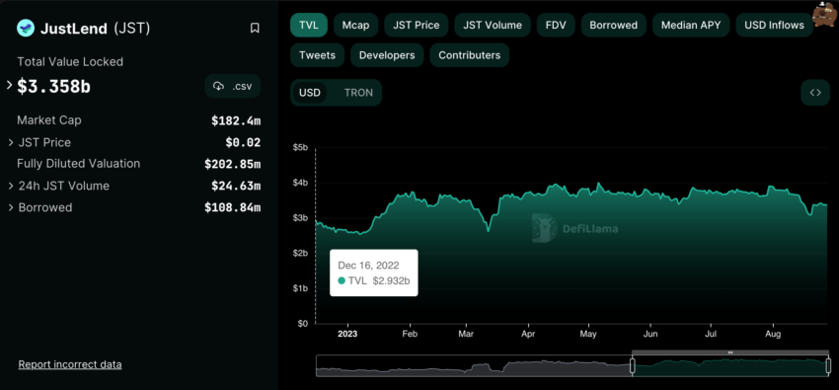Click the llama avatar in the corner
This screenshot has width=839, height=390.
pyautogui.click(x=824, y=14)
